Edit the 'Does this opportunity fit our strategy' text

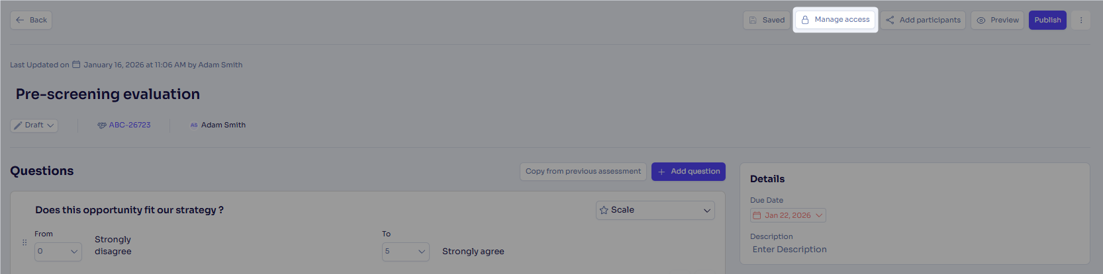[x=129, y=210]
